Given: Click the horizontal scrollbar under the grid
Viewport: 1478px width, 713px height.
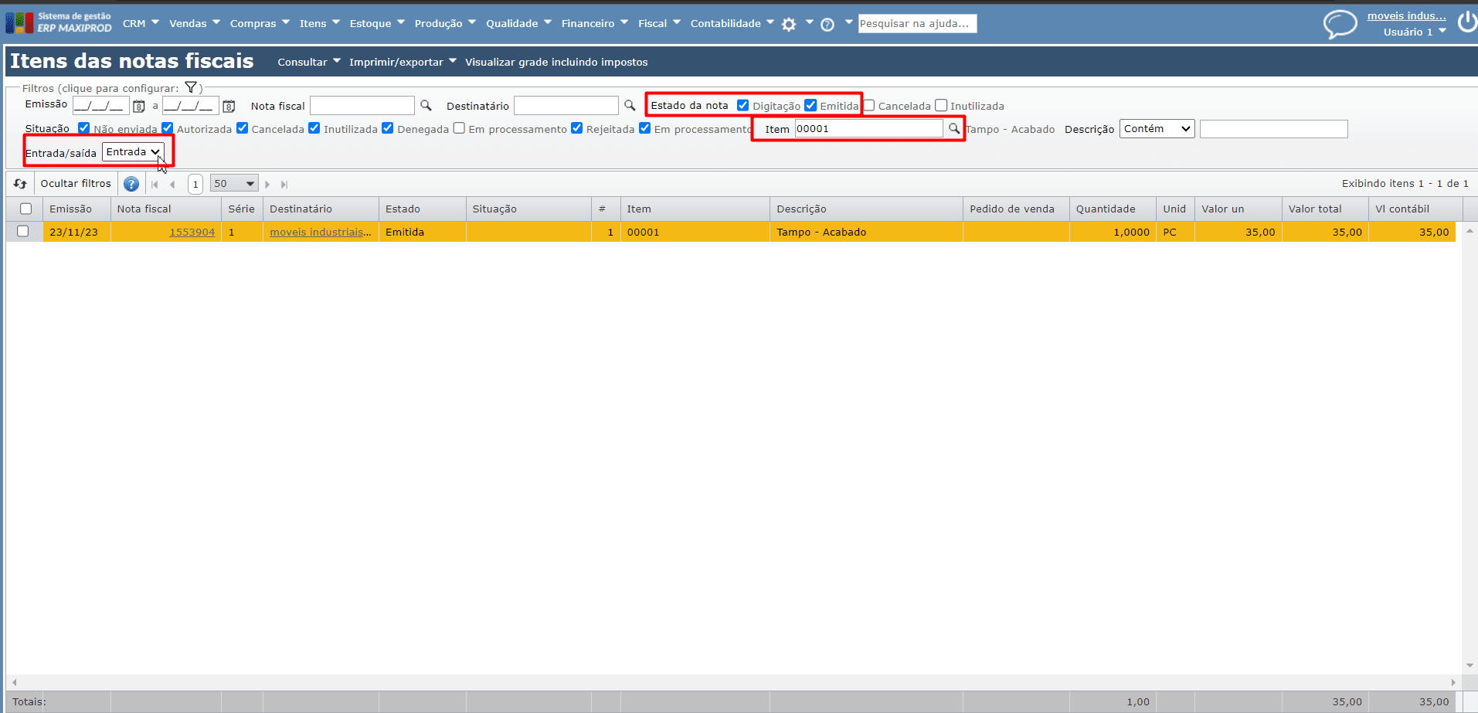Looking at the screenshot, I should tap(733, 682).
